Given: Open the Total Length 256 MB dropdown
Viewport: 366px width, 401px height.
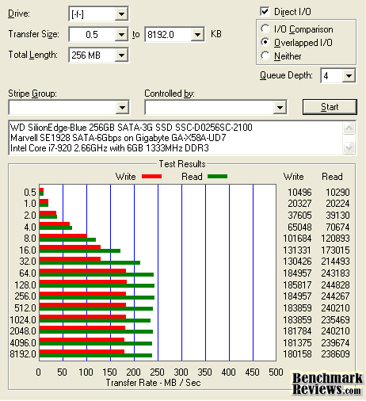Looking at the screenshot, I should [x=121, y=55].
